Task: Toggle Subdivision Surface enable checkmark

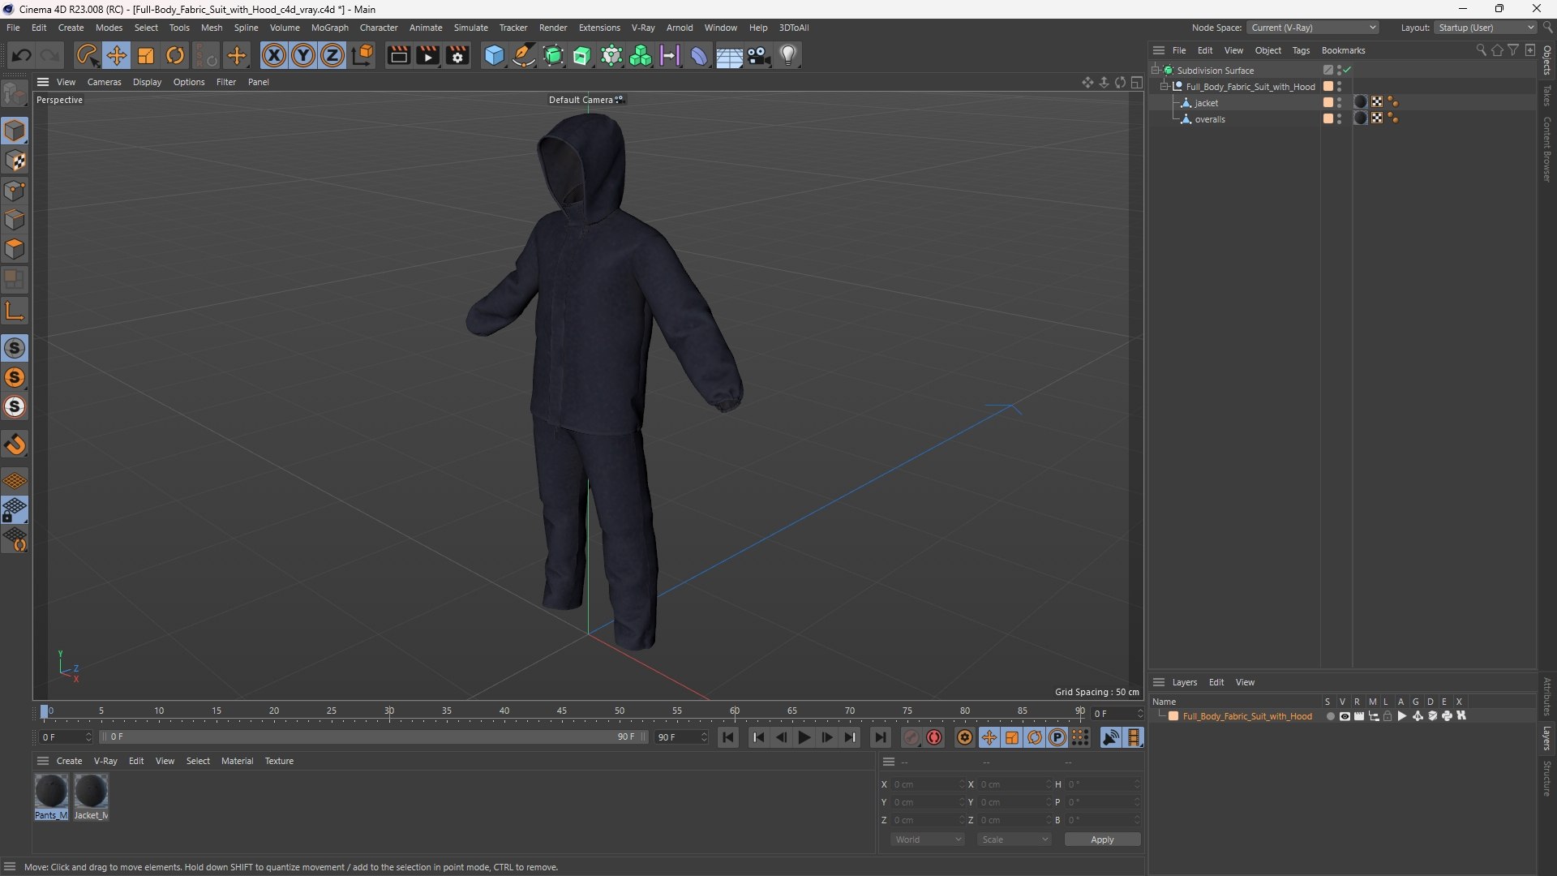Action: click(x=1347, y=71)
